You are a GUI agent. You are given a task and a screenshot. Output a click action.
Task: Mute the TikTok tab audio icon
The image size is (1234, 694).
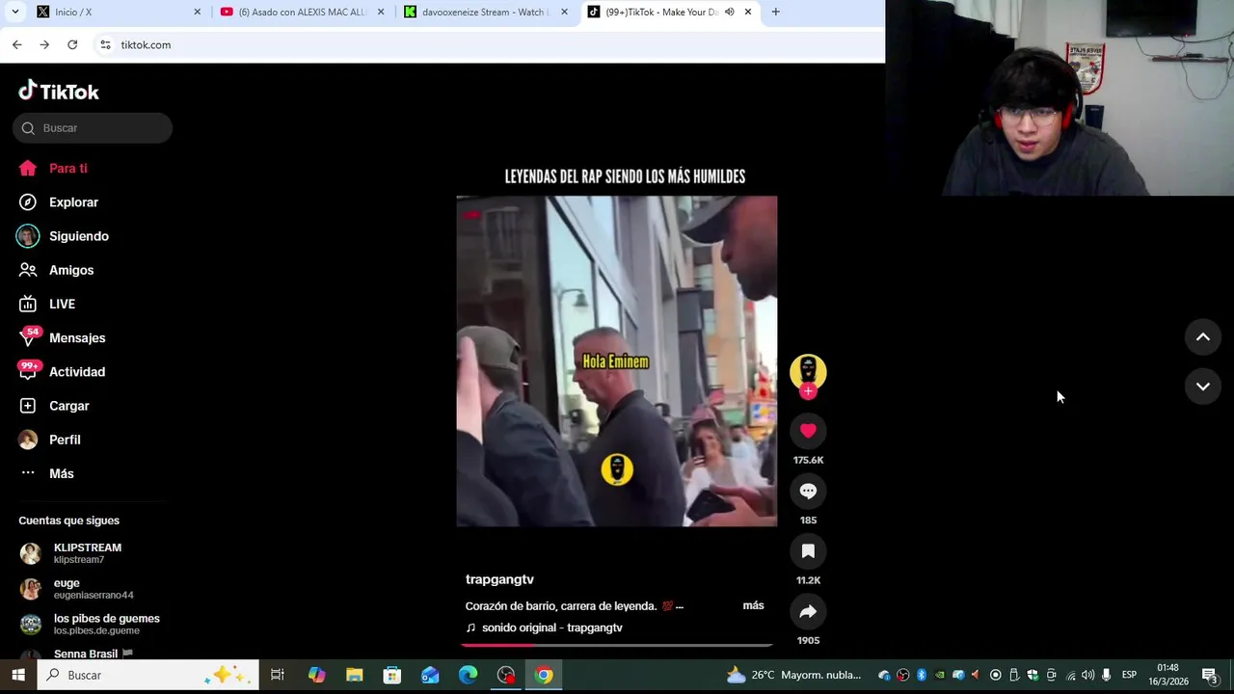729,13
